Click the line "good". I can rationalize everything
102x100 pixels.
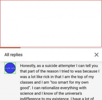(x=53, y=88)
